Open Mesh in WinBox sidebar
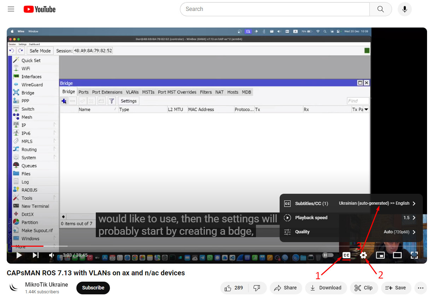Viewport: 432px width, 300px height. (x=27, y=117)
